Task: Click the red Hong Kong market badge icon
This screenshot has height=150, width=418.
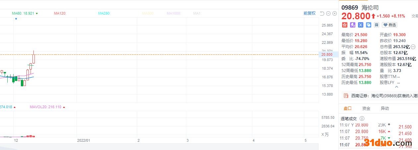Action: 345,25
